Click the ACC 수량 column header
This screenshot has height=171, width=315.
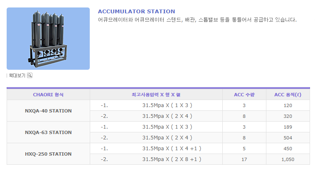tap(244, 95)
